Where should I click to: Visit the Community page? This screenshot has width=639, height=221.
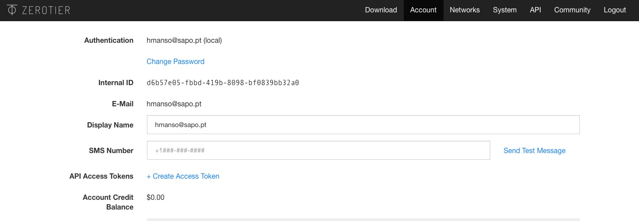coord(572,10)
